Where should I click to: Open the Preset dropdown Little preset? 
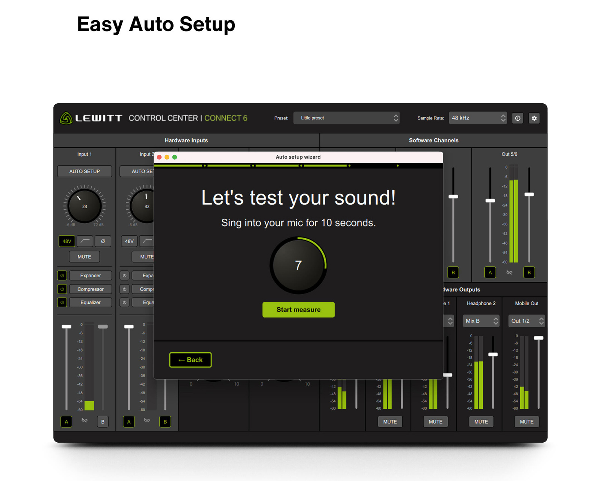(x=346, y=118)
